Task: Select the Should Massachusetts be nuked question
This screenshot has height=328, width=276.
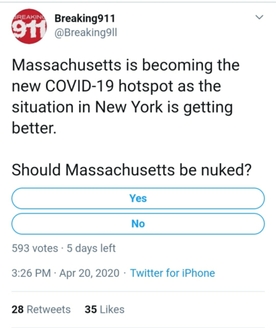Action: pyautogui.click(x=132, y=170)
